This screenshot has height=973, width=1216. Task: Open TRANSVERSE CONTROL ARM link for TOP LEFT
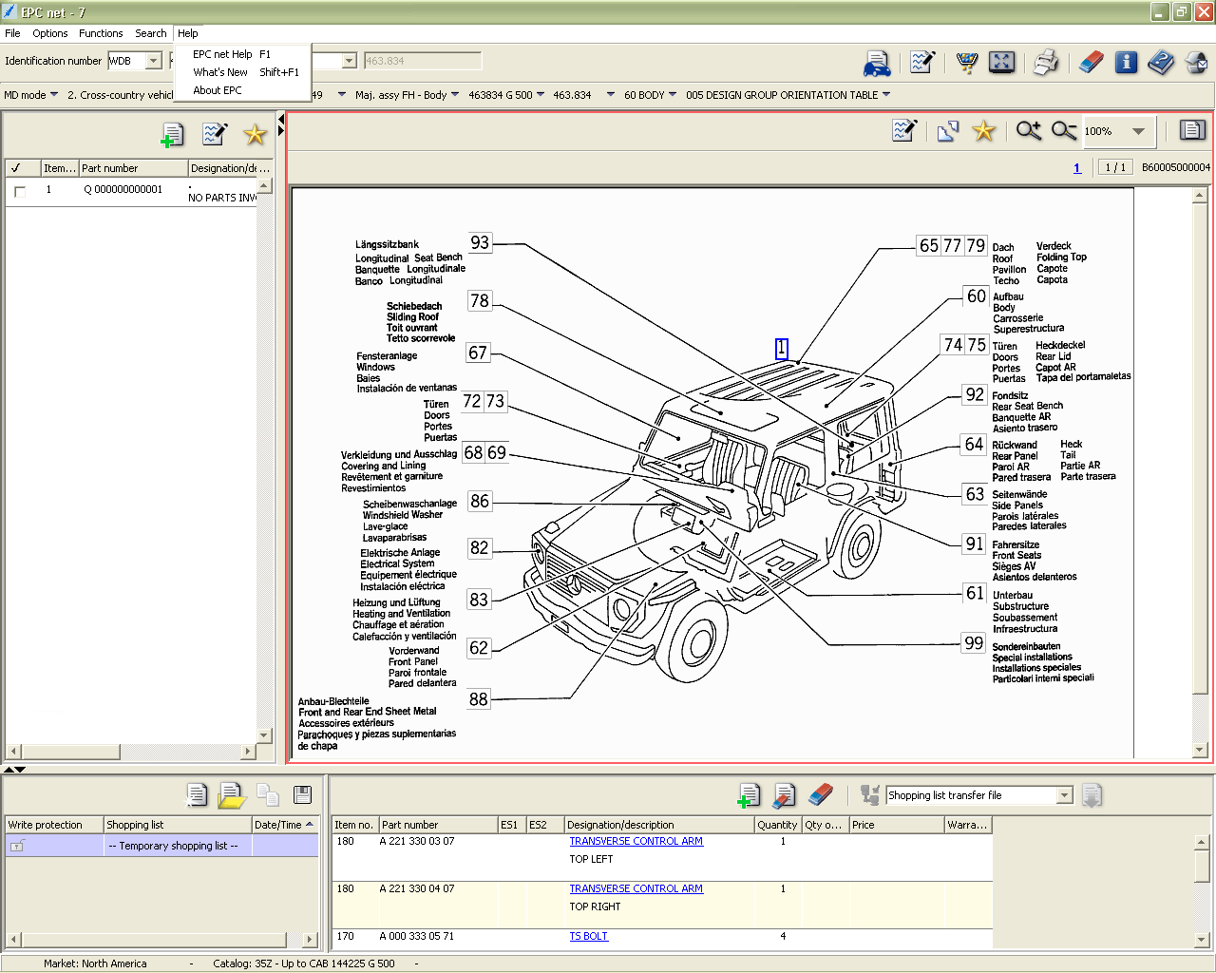[x=636, y=841]
